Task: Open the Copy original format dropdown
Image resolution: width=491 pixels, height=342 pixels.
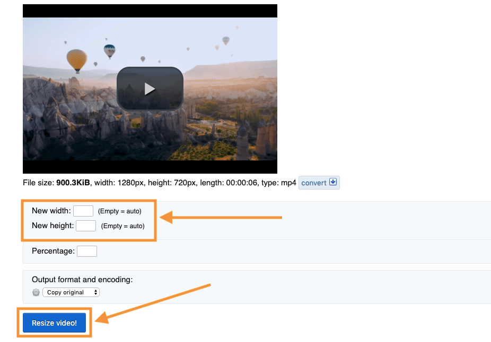Action: point(70,292)
